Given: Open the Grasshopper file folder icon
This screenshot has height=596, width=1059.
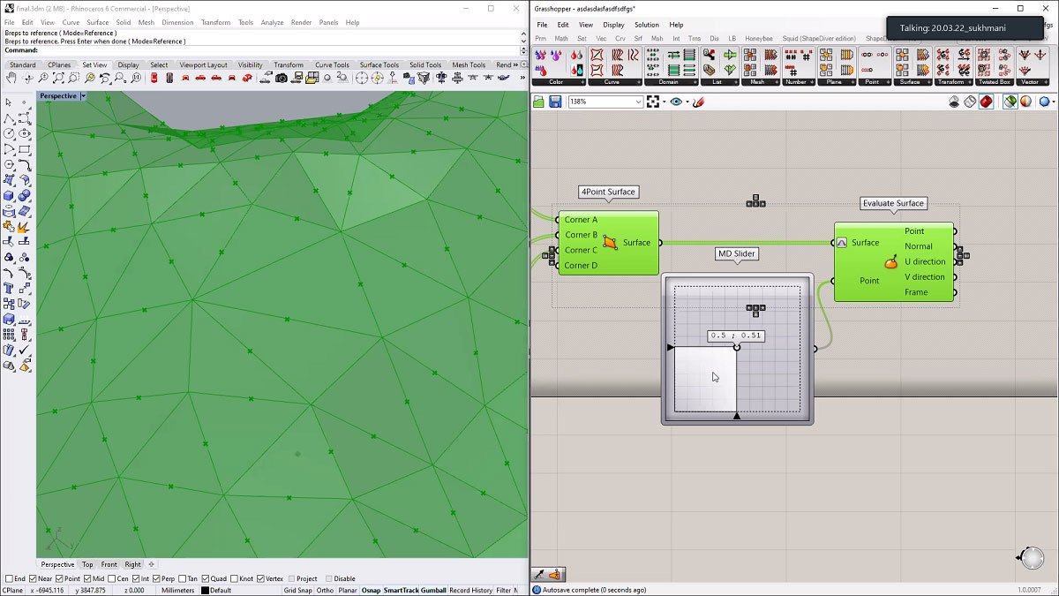Looking at the screenshot, I should 539,102.
